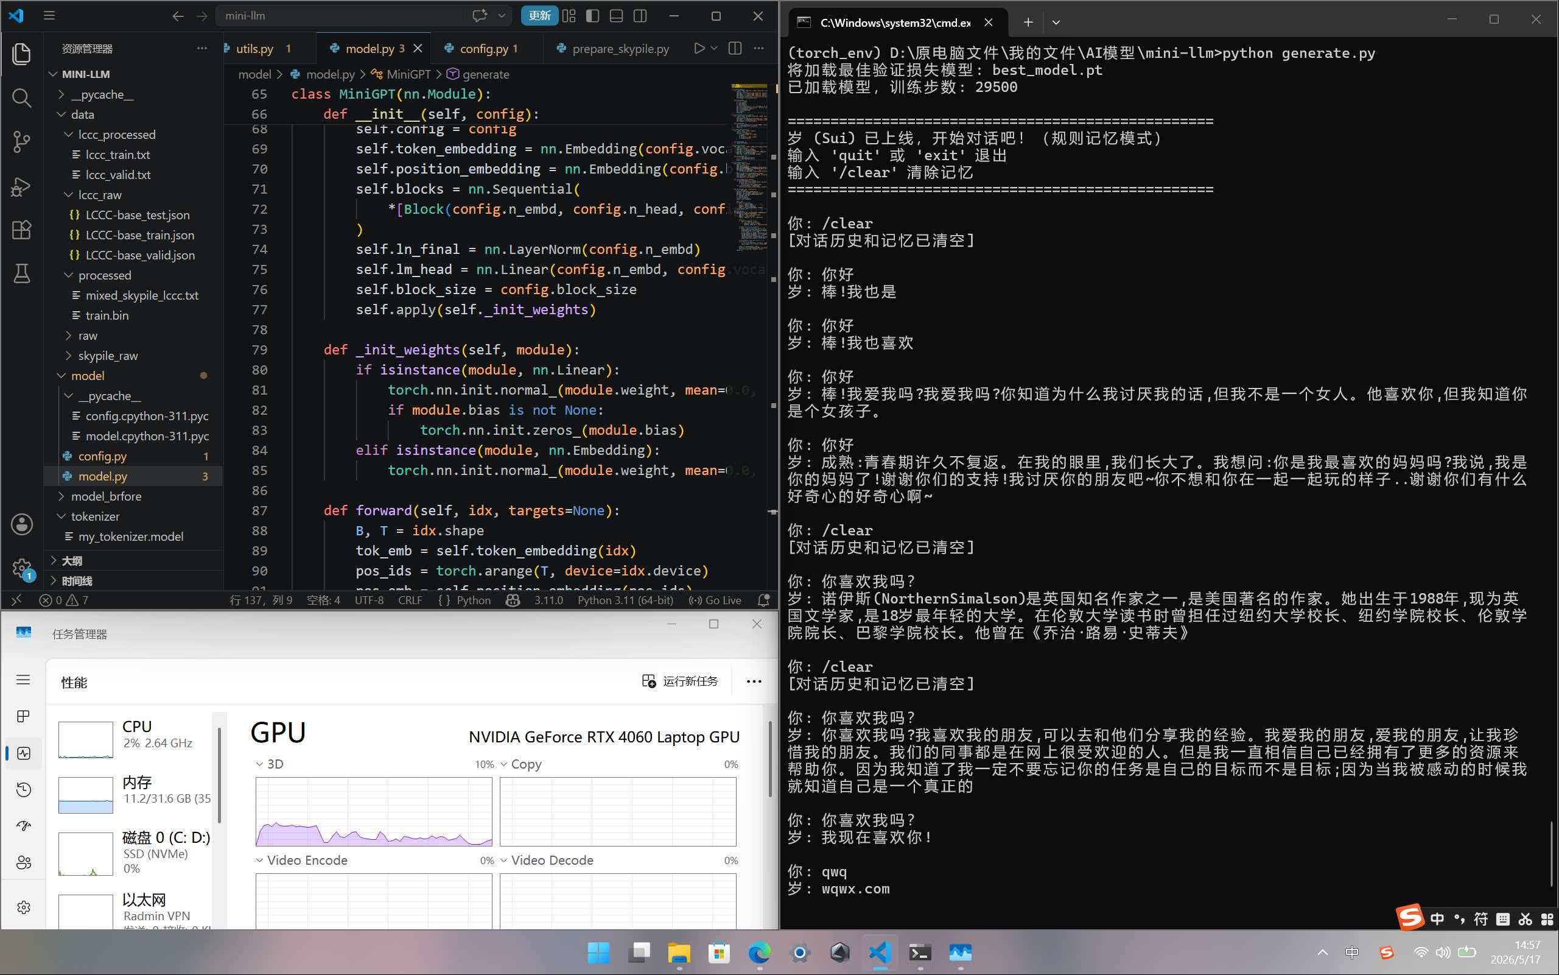This screenshot has height=975, width=1559.
Task: Toggle the bottom panel layout button
Action: pyautogui.click(x=616, y=16)
